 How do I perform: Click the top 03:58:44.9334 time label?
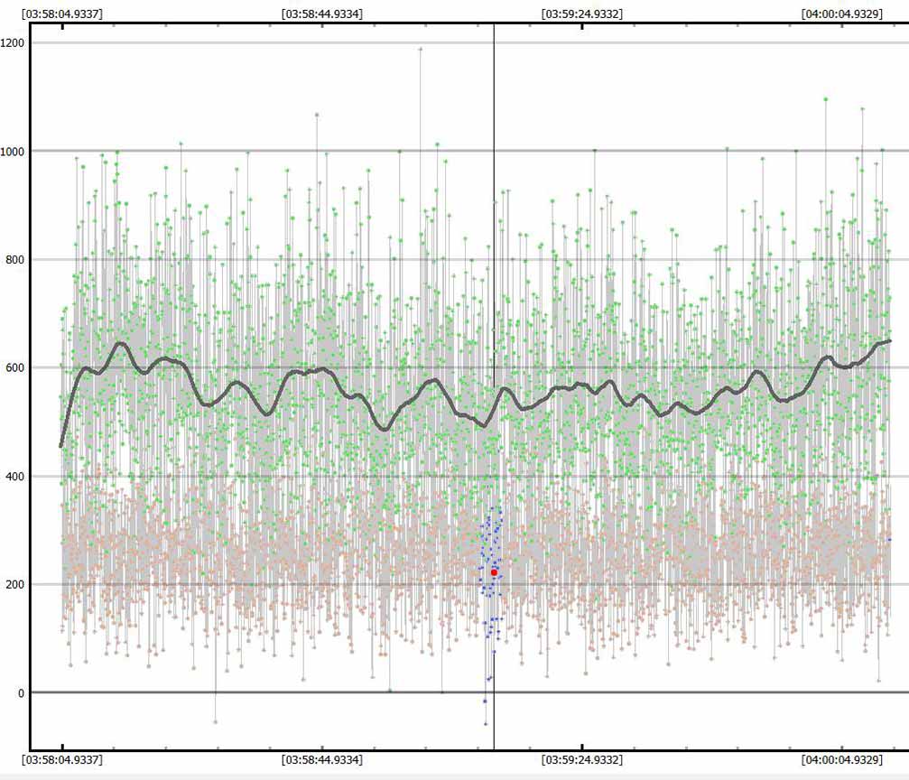322,14
